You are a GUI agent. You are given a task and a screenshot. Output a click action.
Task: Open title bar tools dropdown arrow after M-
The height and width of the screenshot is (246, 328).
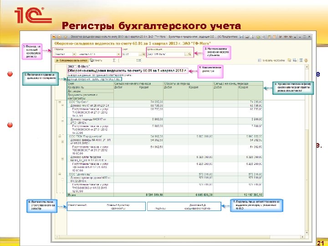pyautogui.click(x=295, y=37)
